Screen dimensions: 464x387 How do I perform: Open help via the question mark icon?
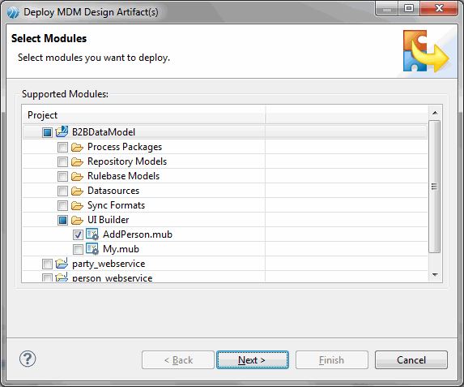pos(28,359)
